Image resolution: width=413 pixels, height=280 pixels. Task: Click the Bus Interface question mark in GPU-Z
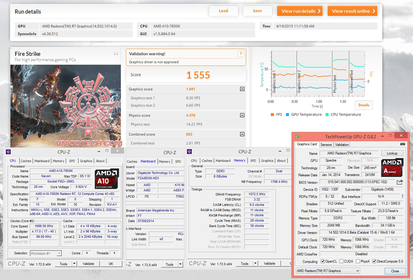402,196
